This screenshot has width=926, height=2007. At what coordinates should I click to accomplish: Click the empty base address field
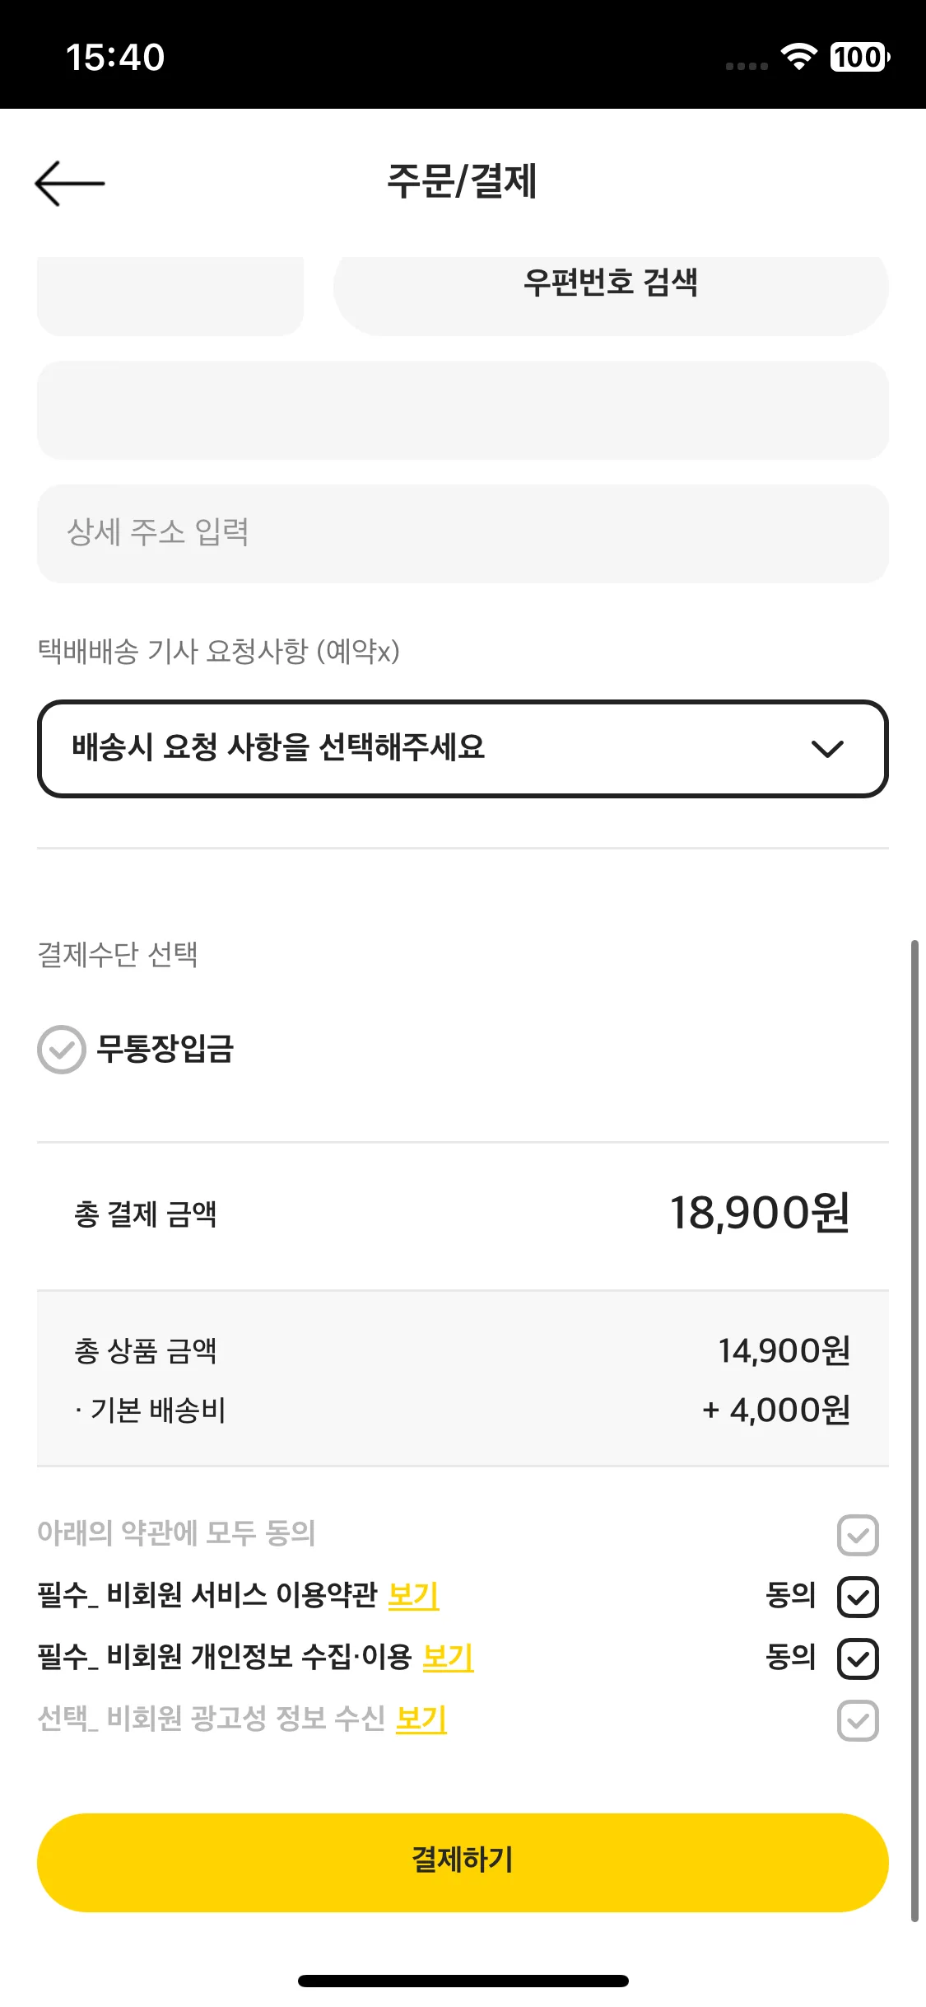463,410
